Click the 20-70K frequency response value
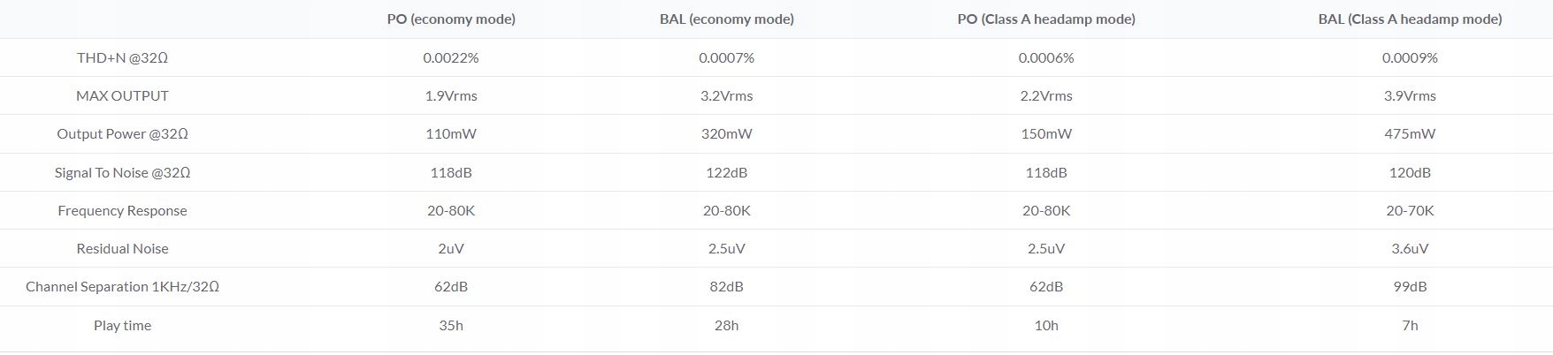Screen dimensions: 1553x355 tap(1410, 210)
